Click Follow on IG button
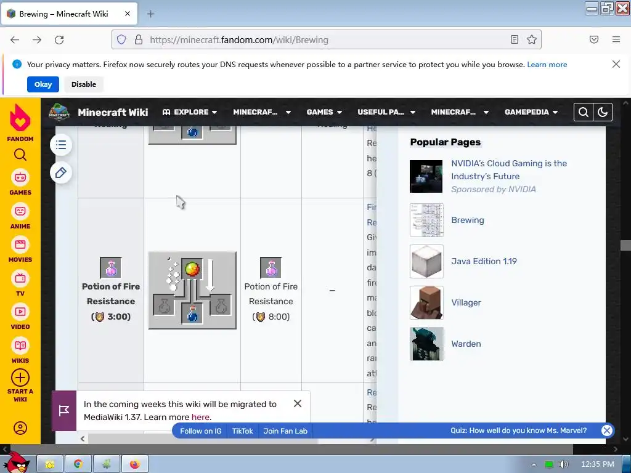The width and height of the screenshot is (631, 473). (200, 431)
